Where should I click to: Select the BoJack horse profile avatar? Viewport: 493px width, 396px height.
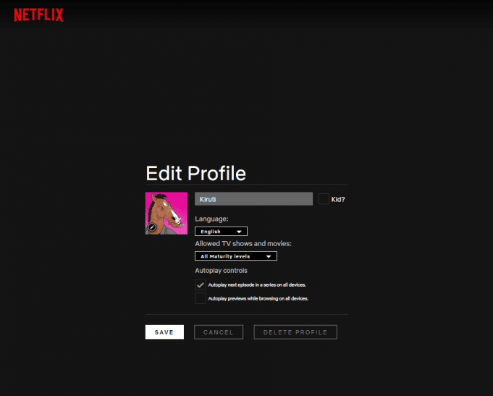[x=167, y=214]
